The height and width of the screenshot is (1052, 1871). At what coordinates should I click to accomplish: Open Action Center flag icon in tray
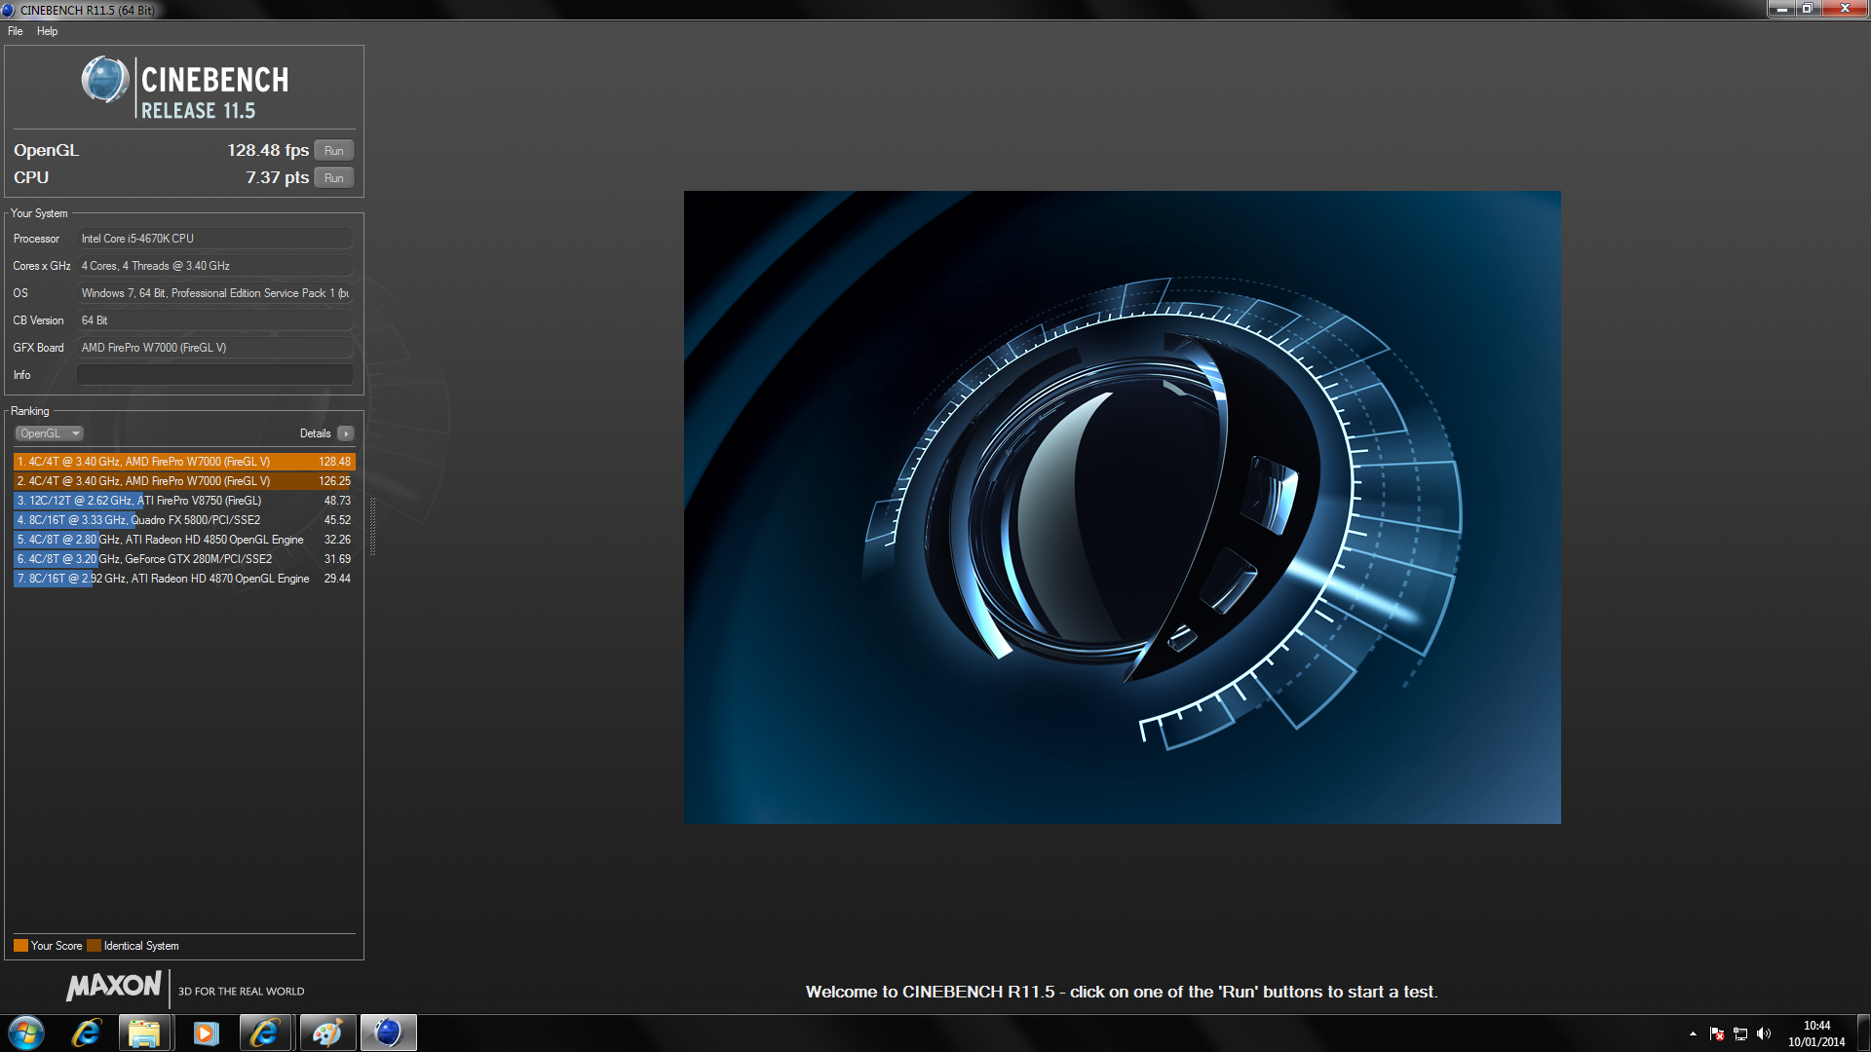[1717, 1033]
